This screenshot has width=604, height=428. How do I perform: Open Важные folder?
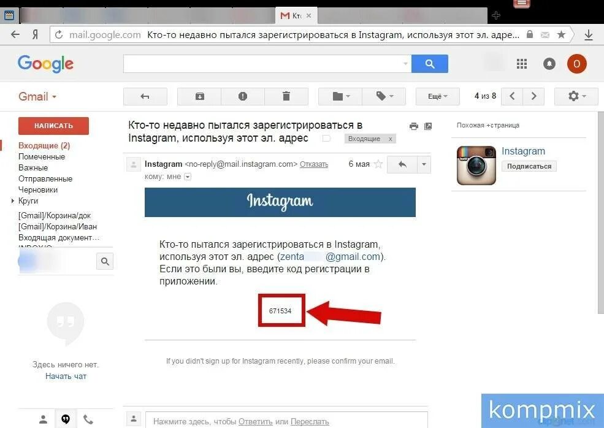pyautogui.click(x=33, y=167)
